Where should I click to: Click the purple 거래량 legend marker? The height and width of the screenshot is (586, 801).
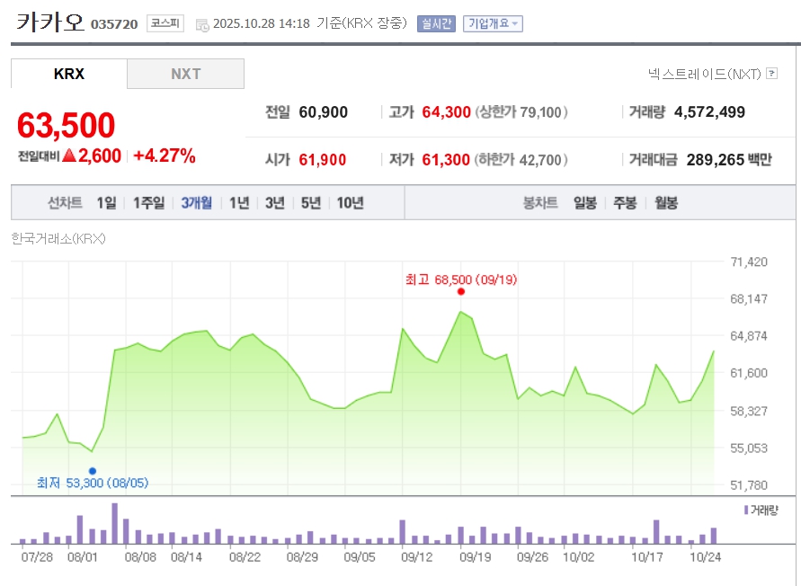(x=745, y=510)
